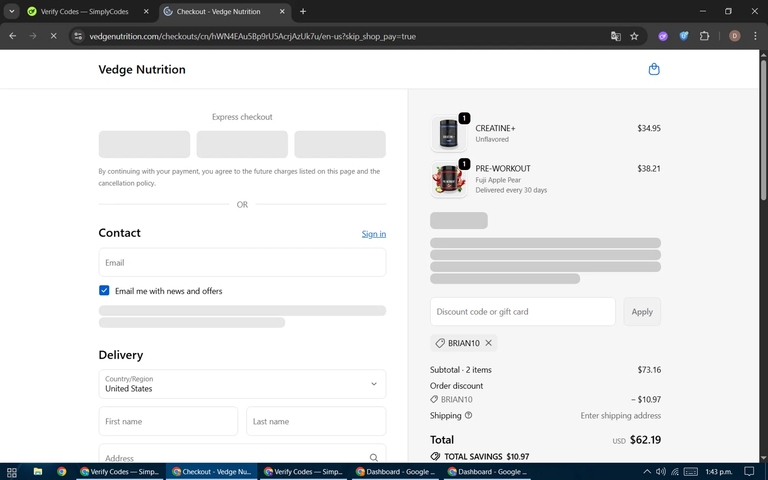The image size is (768, 480).
Task: Click the Delivered every 30 days text
Action: [511, 190]
